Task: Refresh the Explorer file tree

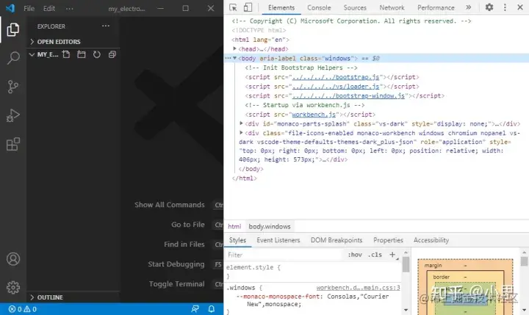Action: tap(97, 54)
